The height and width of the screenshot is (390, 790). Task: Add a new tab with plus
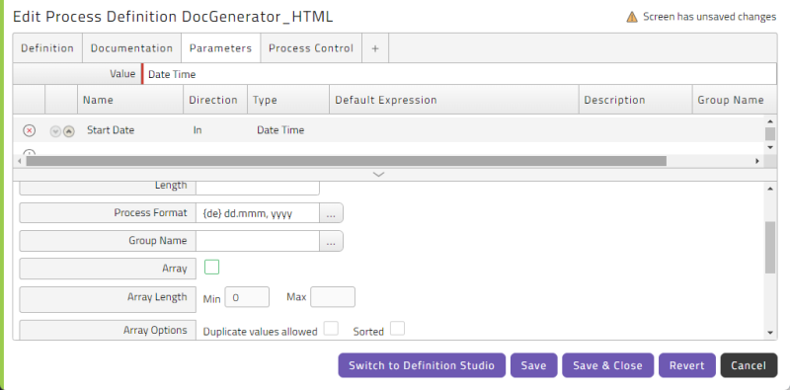point(375,48)
